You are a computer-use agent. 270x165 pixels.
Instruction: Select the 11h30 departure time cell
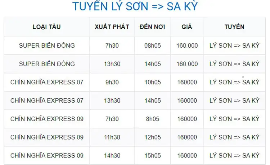[x=112, y=137]
